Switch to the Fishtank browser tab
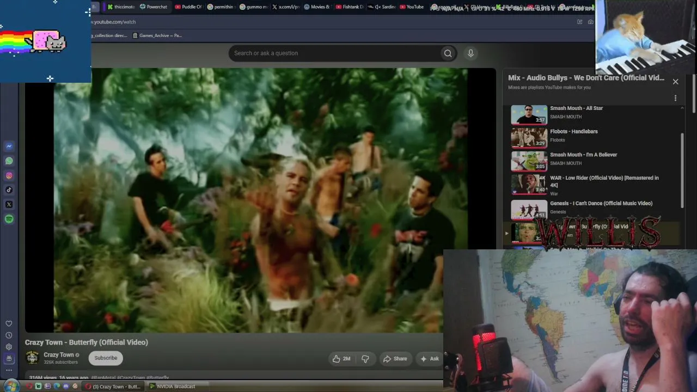 (350, 7)
